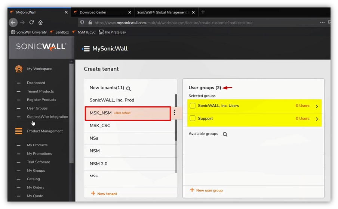Image resolution: width=338 pixels, height=209 pixels.
Task: Toggle the MySonicWall hamburger menu icon
Action: click(x=86, y=49)
